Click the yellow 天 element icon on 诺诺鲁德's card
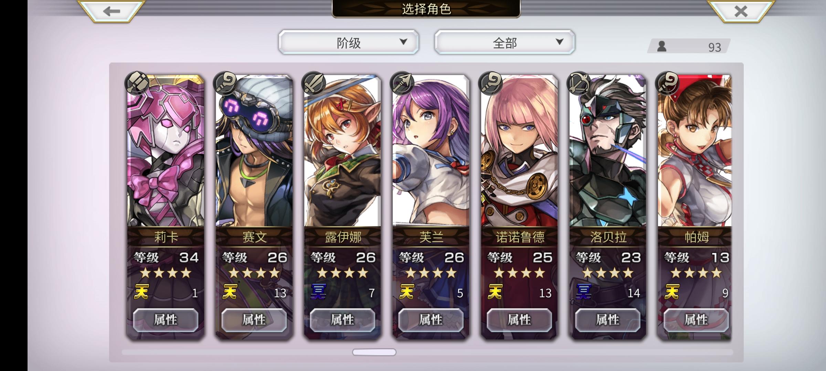This screenshot has width=826, height=371. 495,292
